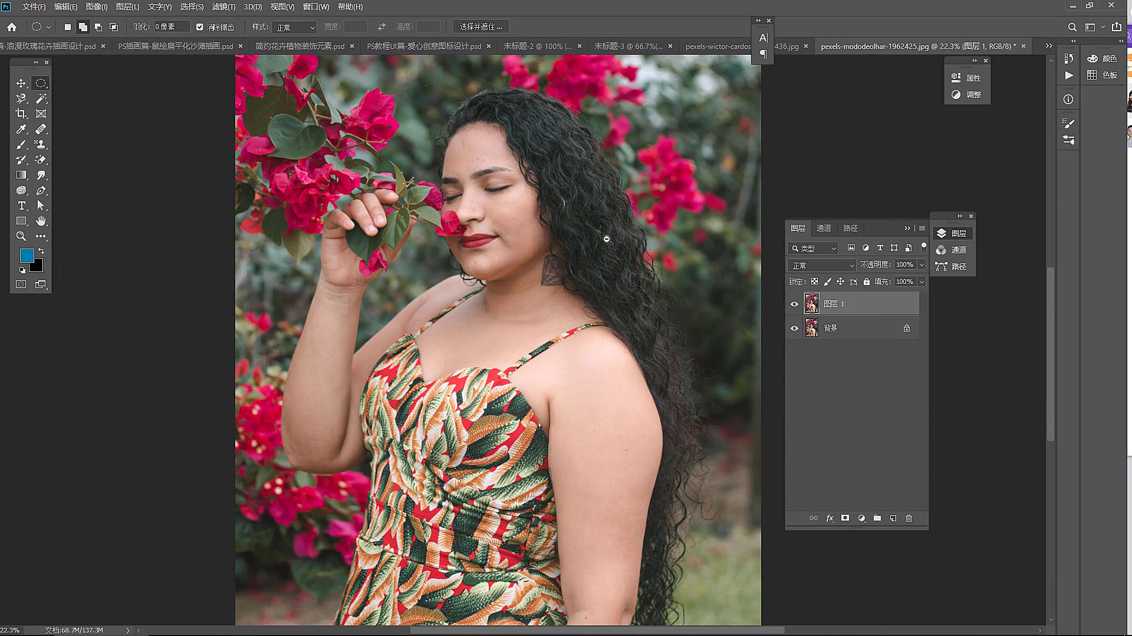Screen dimensions: 1132x636
Task: Open the 滤镜(T) menu
Action: 223,6
